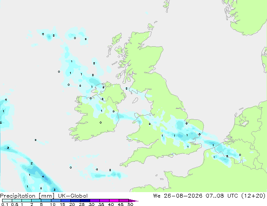Click the "3" rainfall value on the map
This screenshot has height=206, width=267.
pos(54,190)
